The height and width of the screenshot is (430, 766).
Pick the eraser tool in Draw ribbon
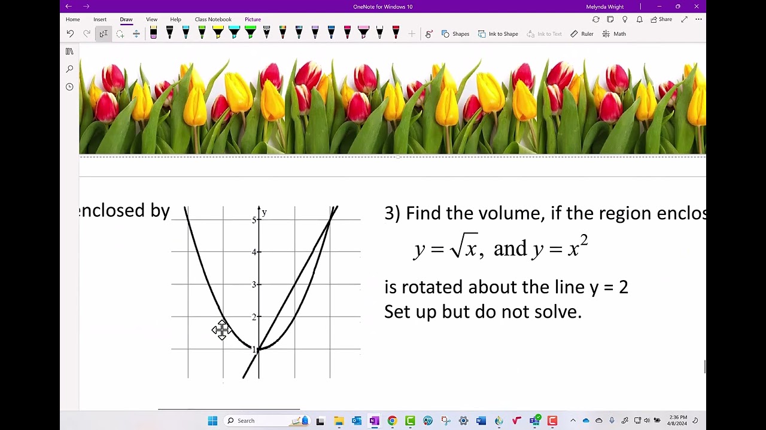(x=154, y=33)
